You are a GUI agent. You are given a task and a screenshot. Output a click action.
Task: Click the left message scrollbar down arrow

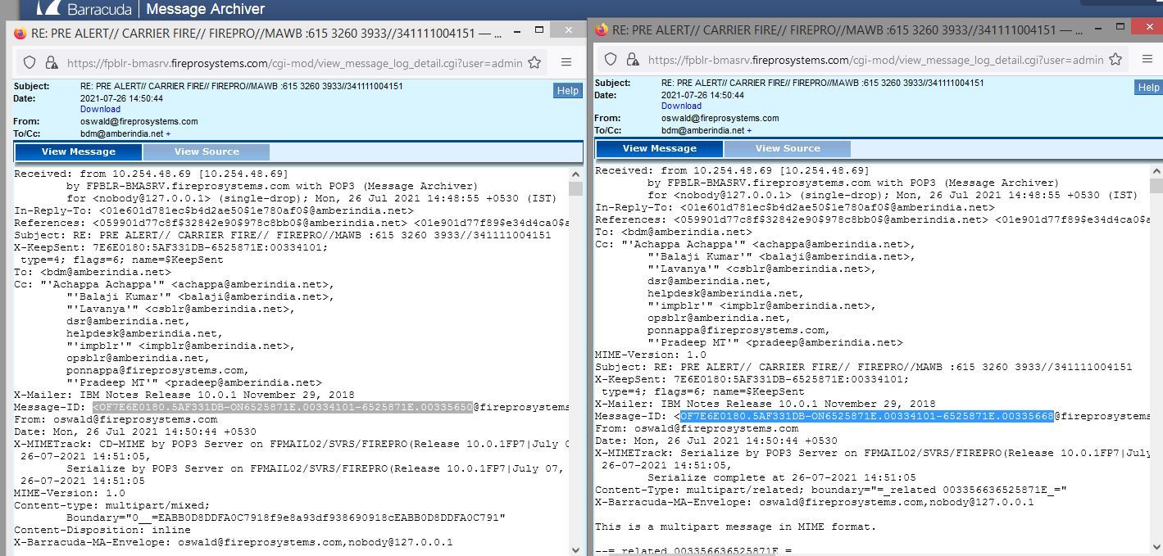tap(575, 549)
